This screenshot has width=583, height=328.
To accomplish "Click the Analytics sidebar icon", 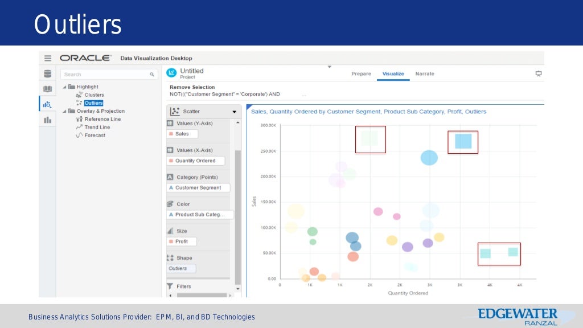I will (x=48, y=104).
